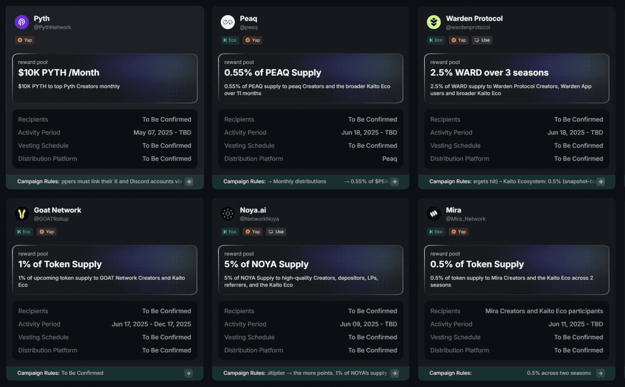Click the Goat Network logo
Viewport: 625px width, 387px height.
[21, 214]
